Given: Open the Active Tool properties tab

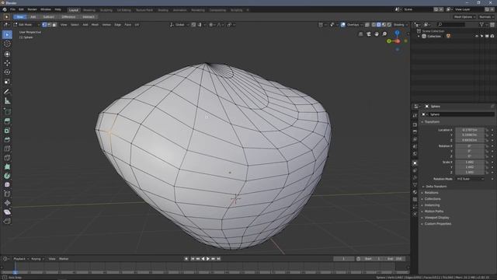Looking at the screenshot, I should (415, 116).
